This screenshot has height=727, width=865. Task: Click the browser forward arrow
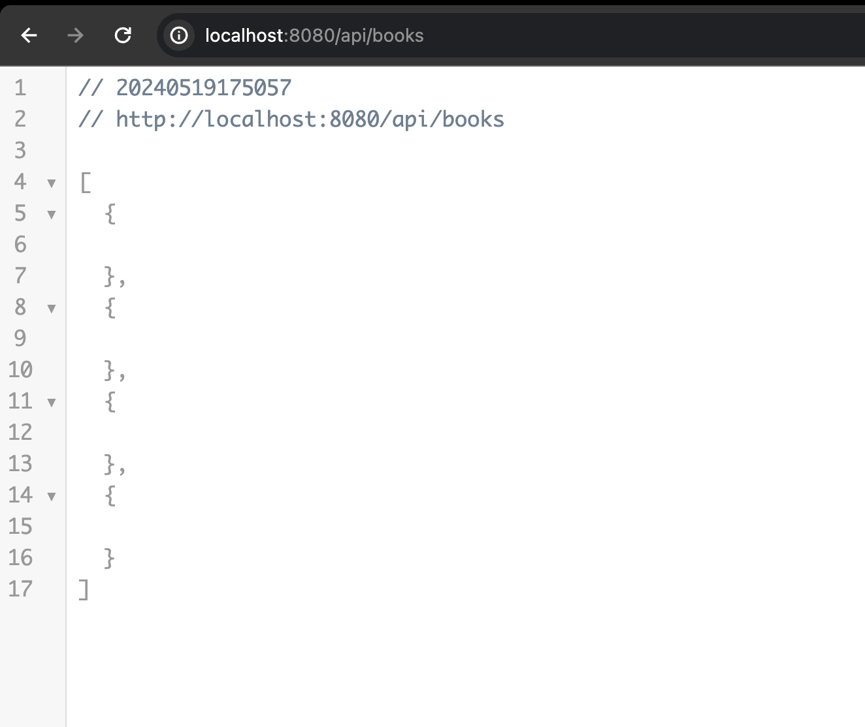point(76,35)
